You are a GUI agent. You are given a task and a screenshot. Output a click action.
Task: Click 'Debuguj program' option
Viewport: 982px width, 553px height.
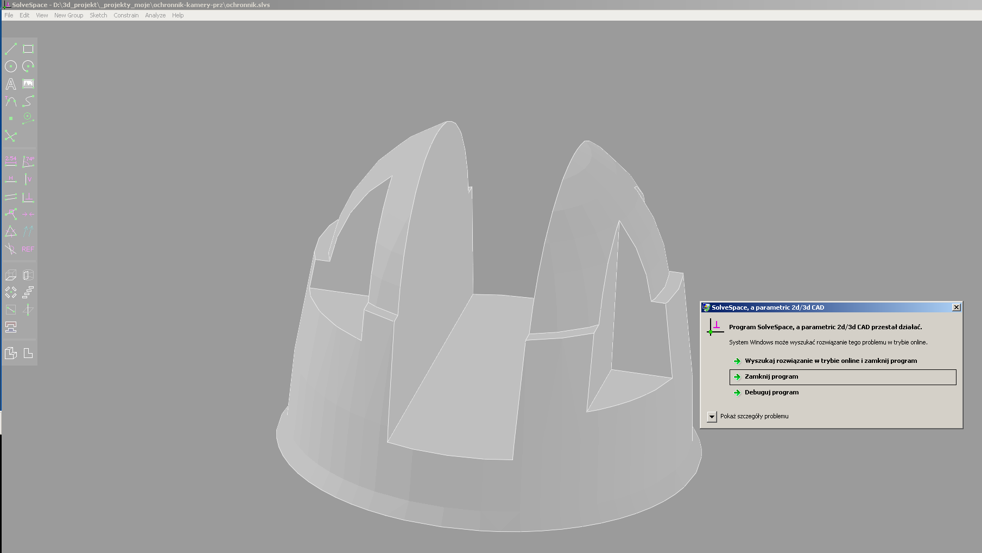(x=771, y=392)
